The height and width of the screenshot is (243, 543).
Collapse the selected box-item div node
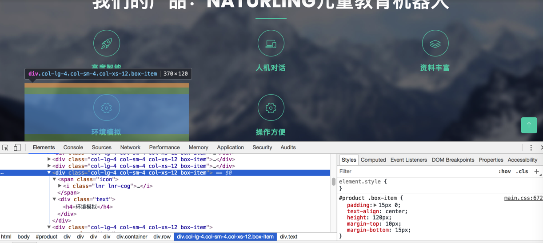coord(49,173)
